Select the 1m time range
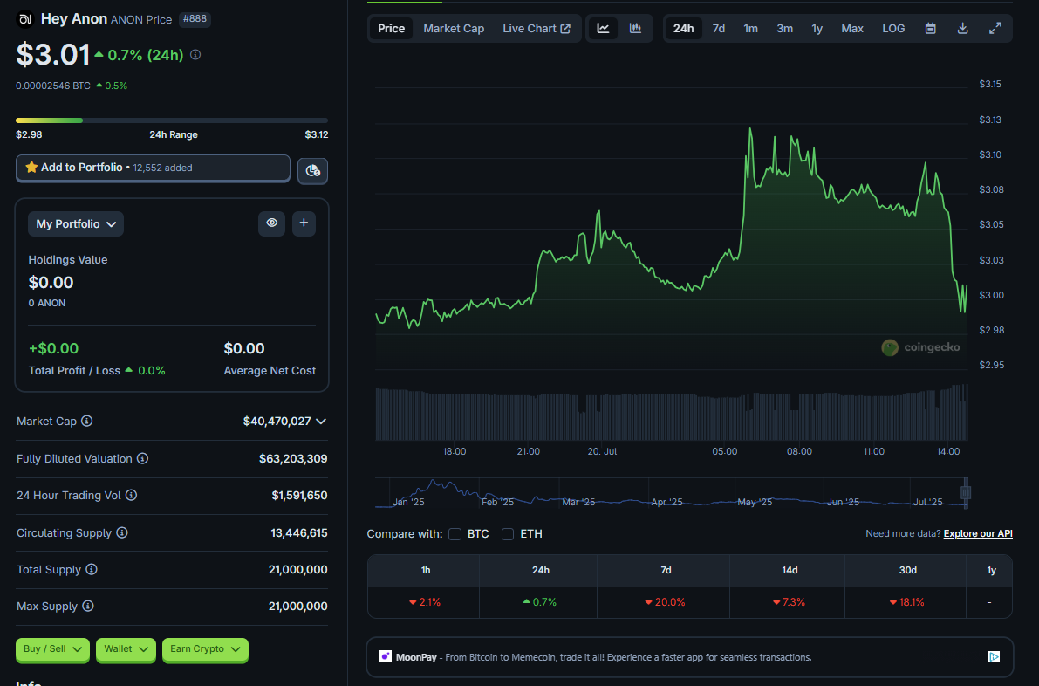 pyautogui.click(x=750, y=29)
